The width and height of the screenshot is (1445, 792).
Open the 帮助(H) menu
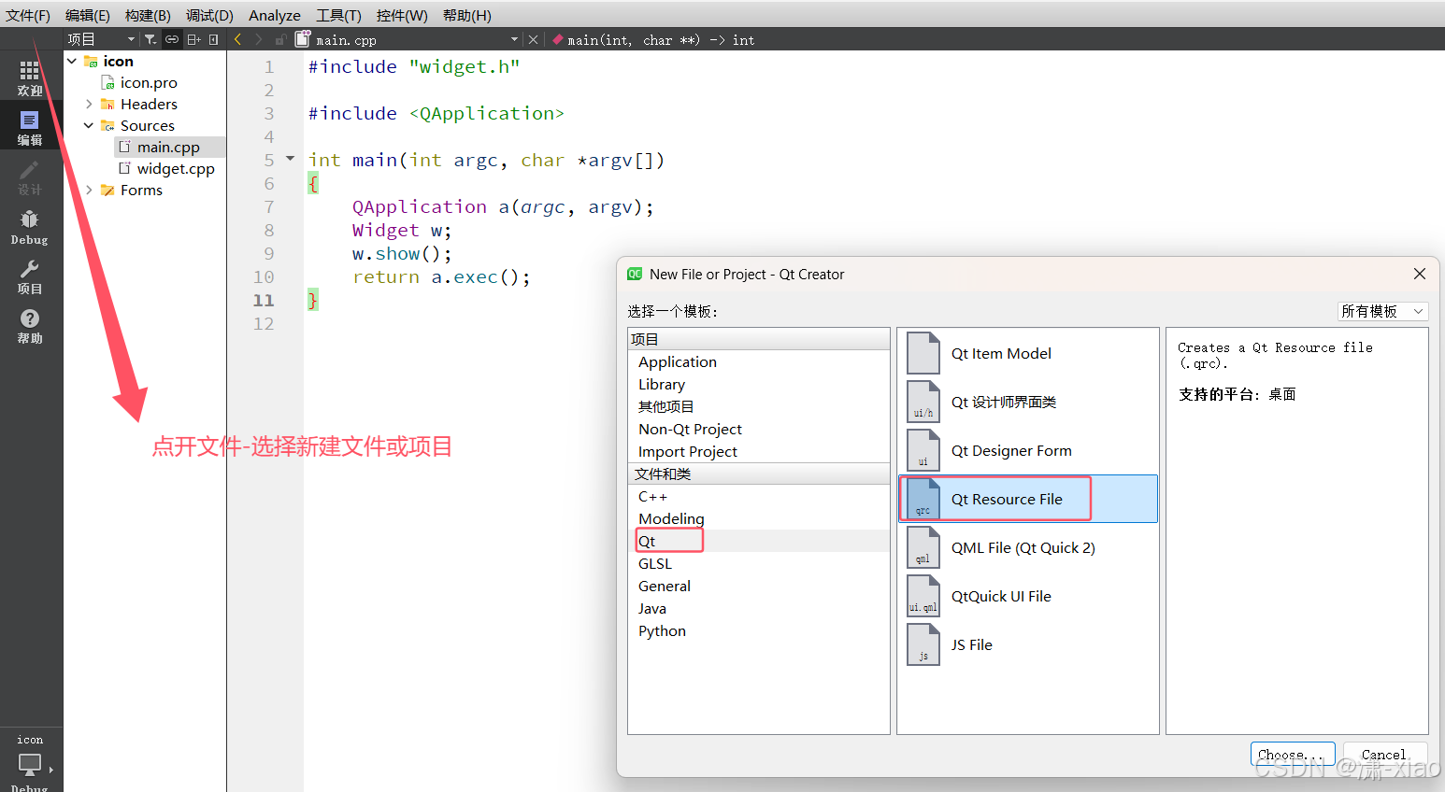click(x=467, y=15)
